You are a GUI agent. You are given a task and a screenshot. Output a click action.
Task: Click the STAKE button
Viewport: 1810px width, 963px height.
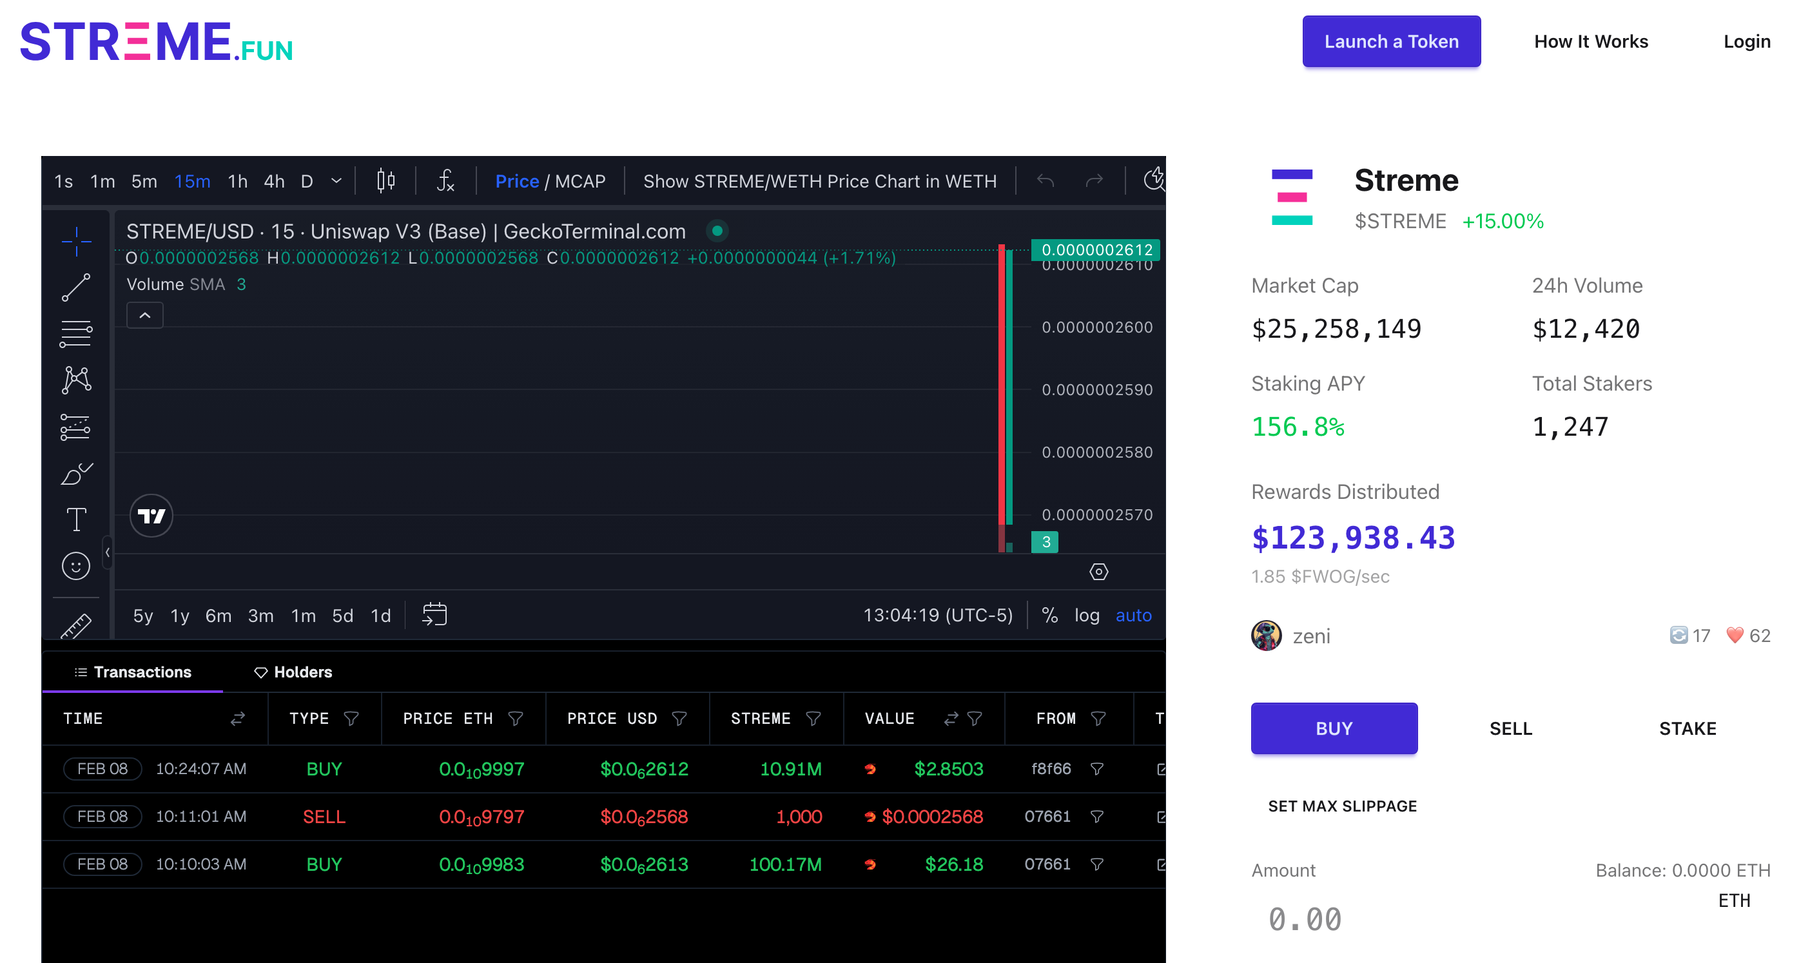1688,727
